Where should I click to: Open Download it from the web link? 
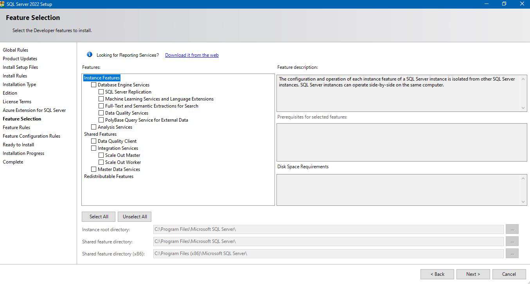192,55
